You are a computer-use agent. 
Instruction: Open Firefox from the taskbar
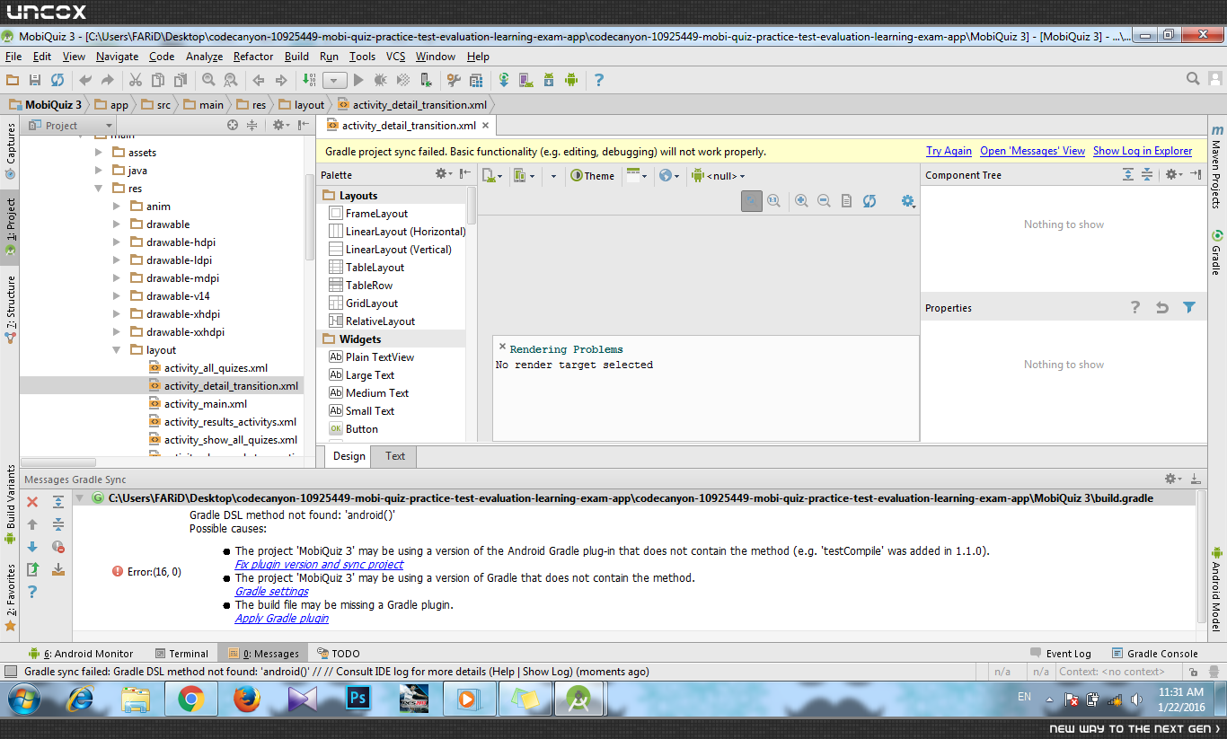[246, 698]
